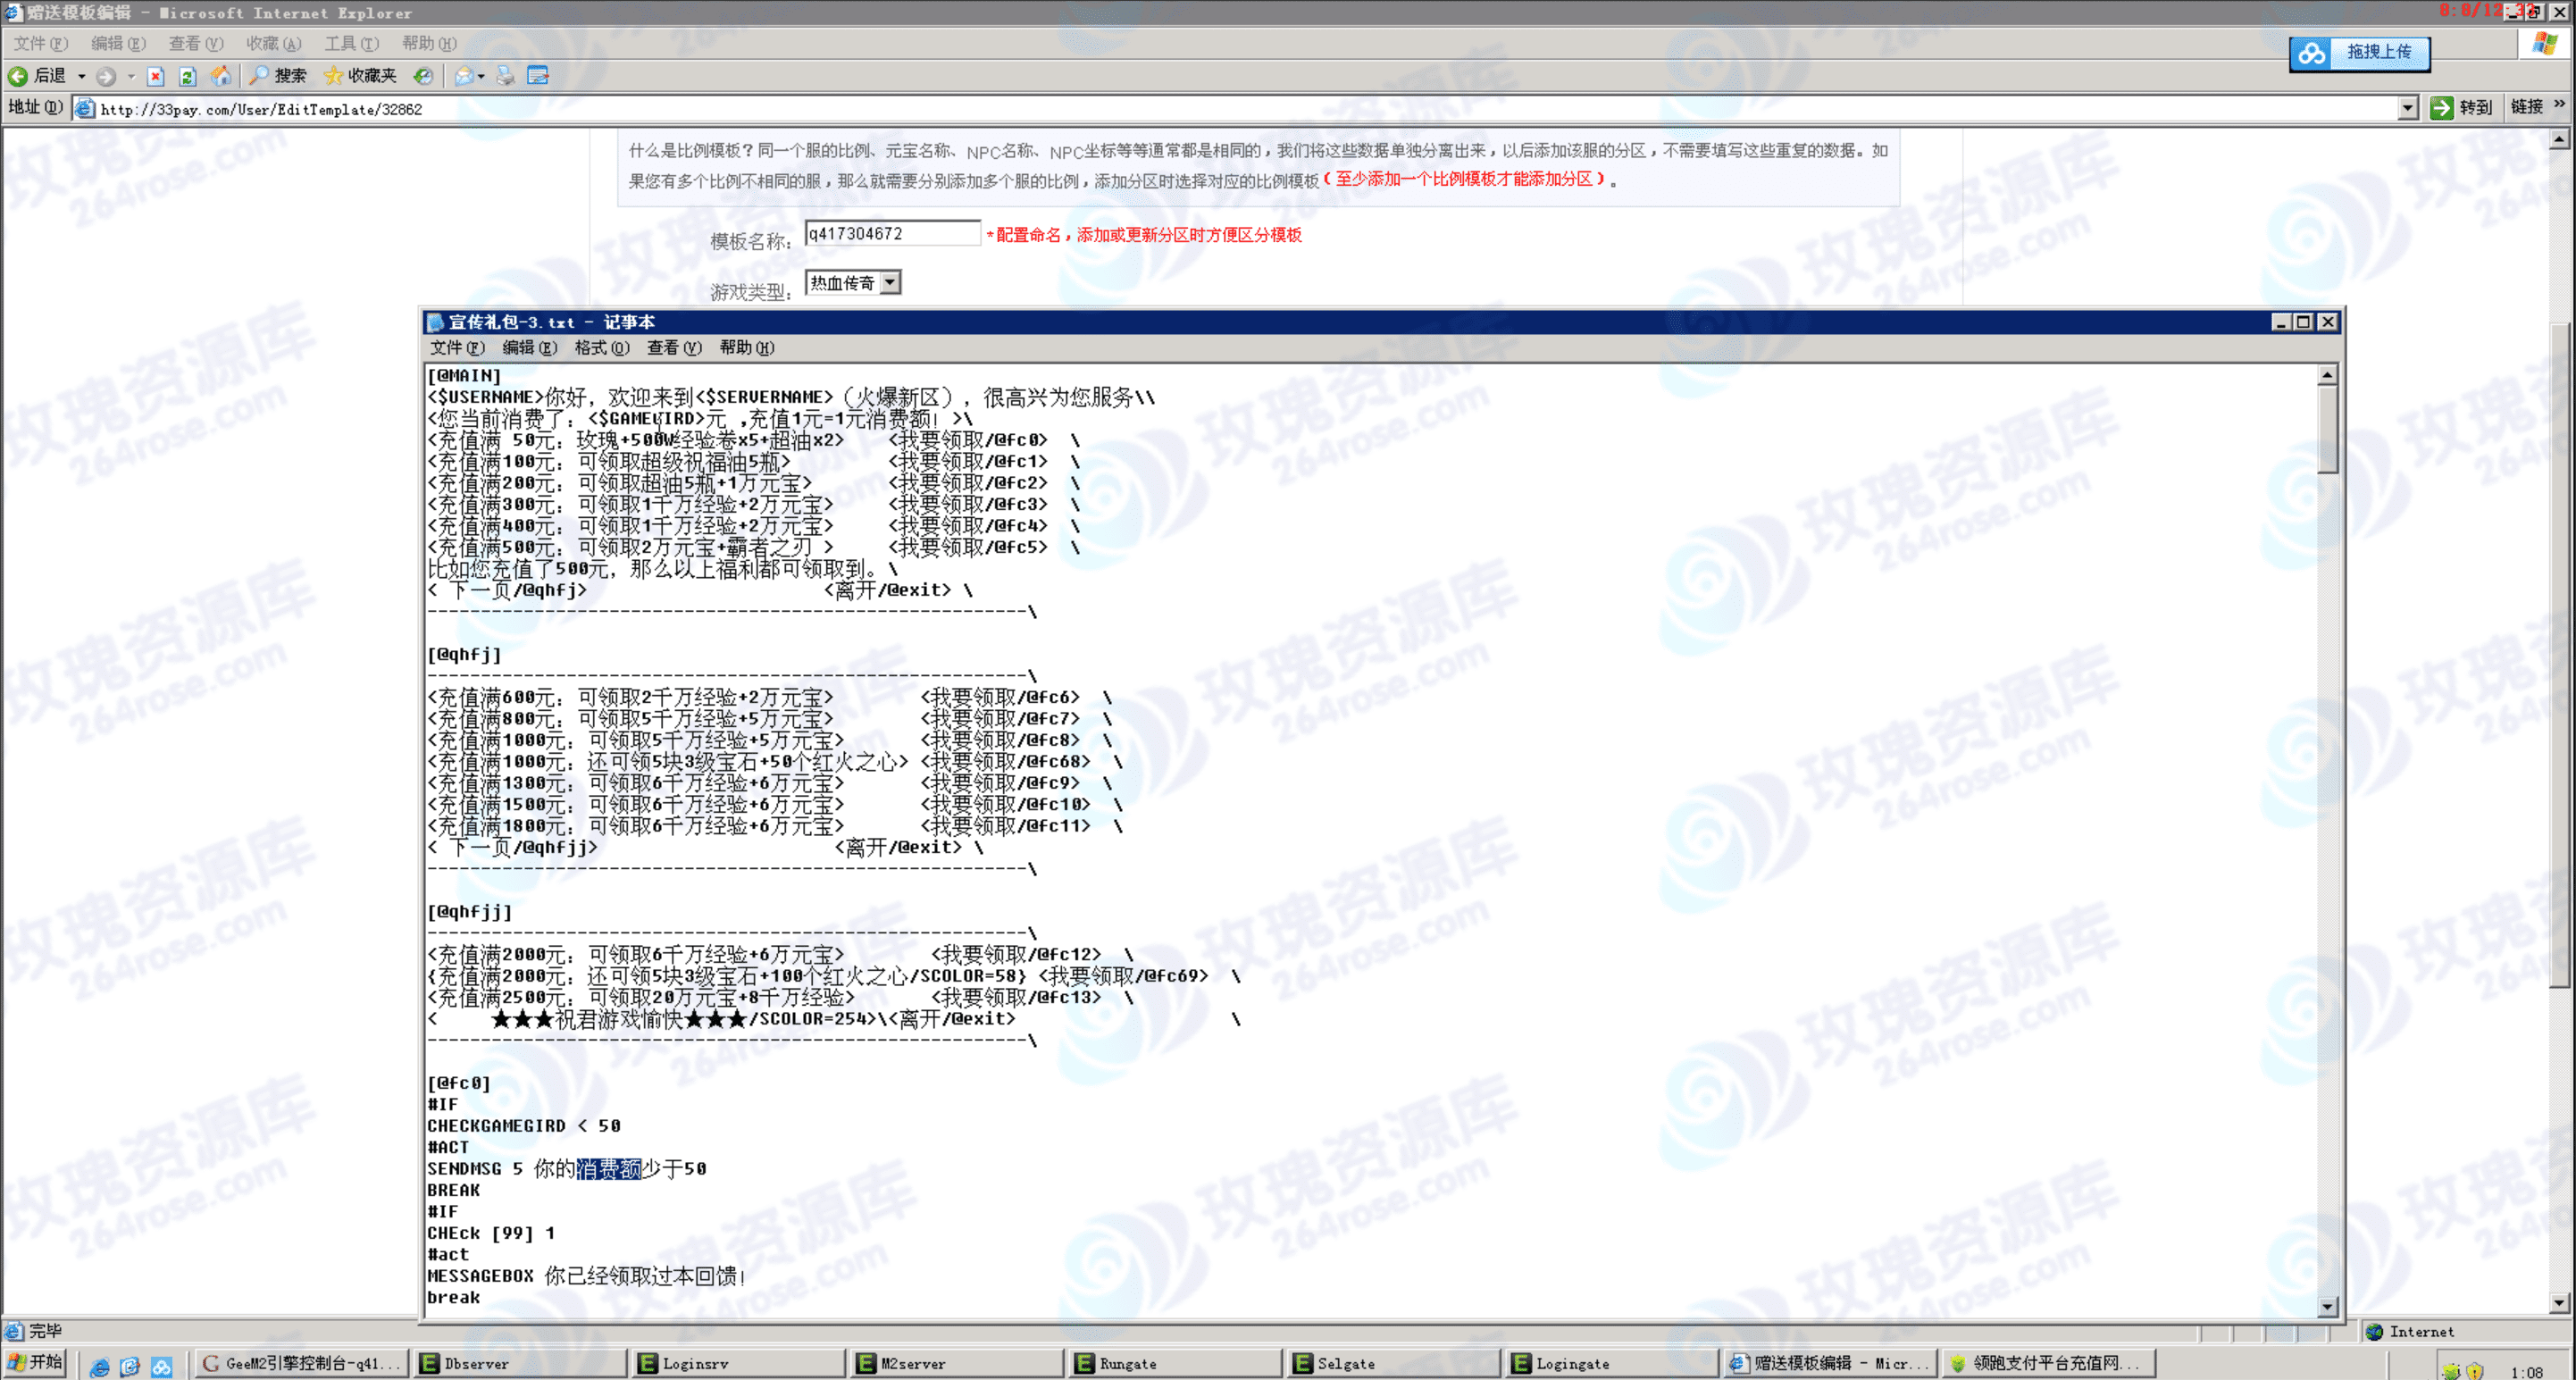Expand the Back button history dropdown arrow

pos(82,76)
